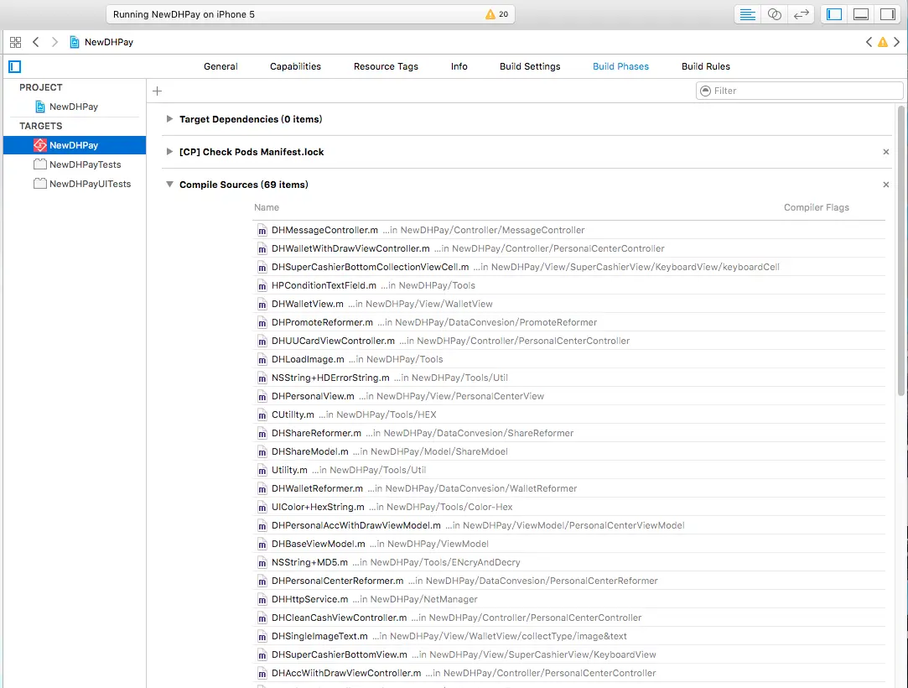Image resolution: width=908 pixels, height=688 pixels.
Task: Click NewDHPay file icon in jump bar
Action: tap(74, 42)
